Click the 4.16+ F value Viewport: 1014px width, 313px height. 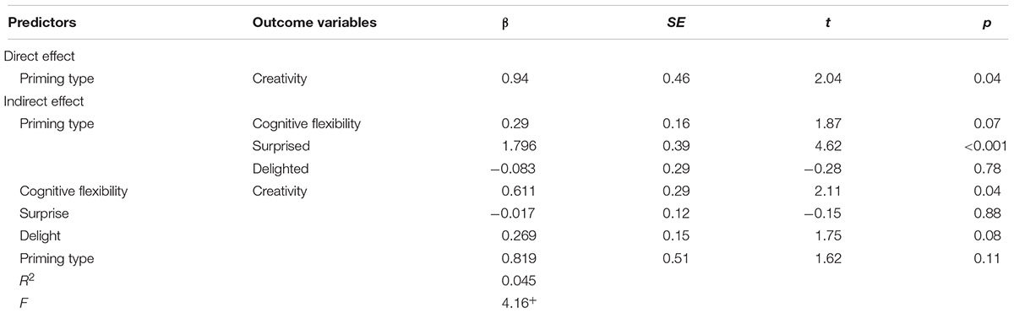(516, 303)
